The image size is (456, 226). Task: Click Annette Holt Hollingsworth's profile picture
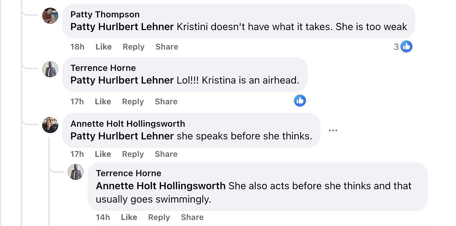click(x=50, y=125)
